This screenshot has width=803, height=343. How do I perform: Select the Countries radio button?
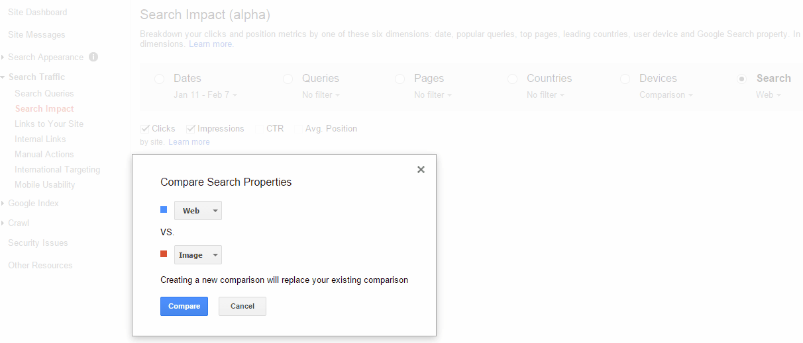point(512,79)
